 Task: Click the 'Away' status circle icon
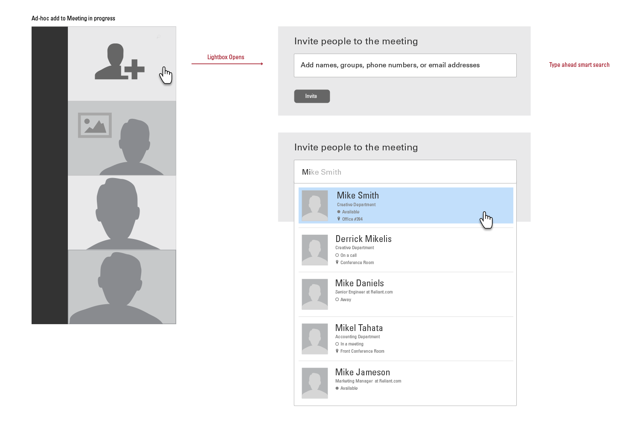pos(337,299)
